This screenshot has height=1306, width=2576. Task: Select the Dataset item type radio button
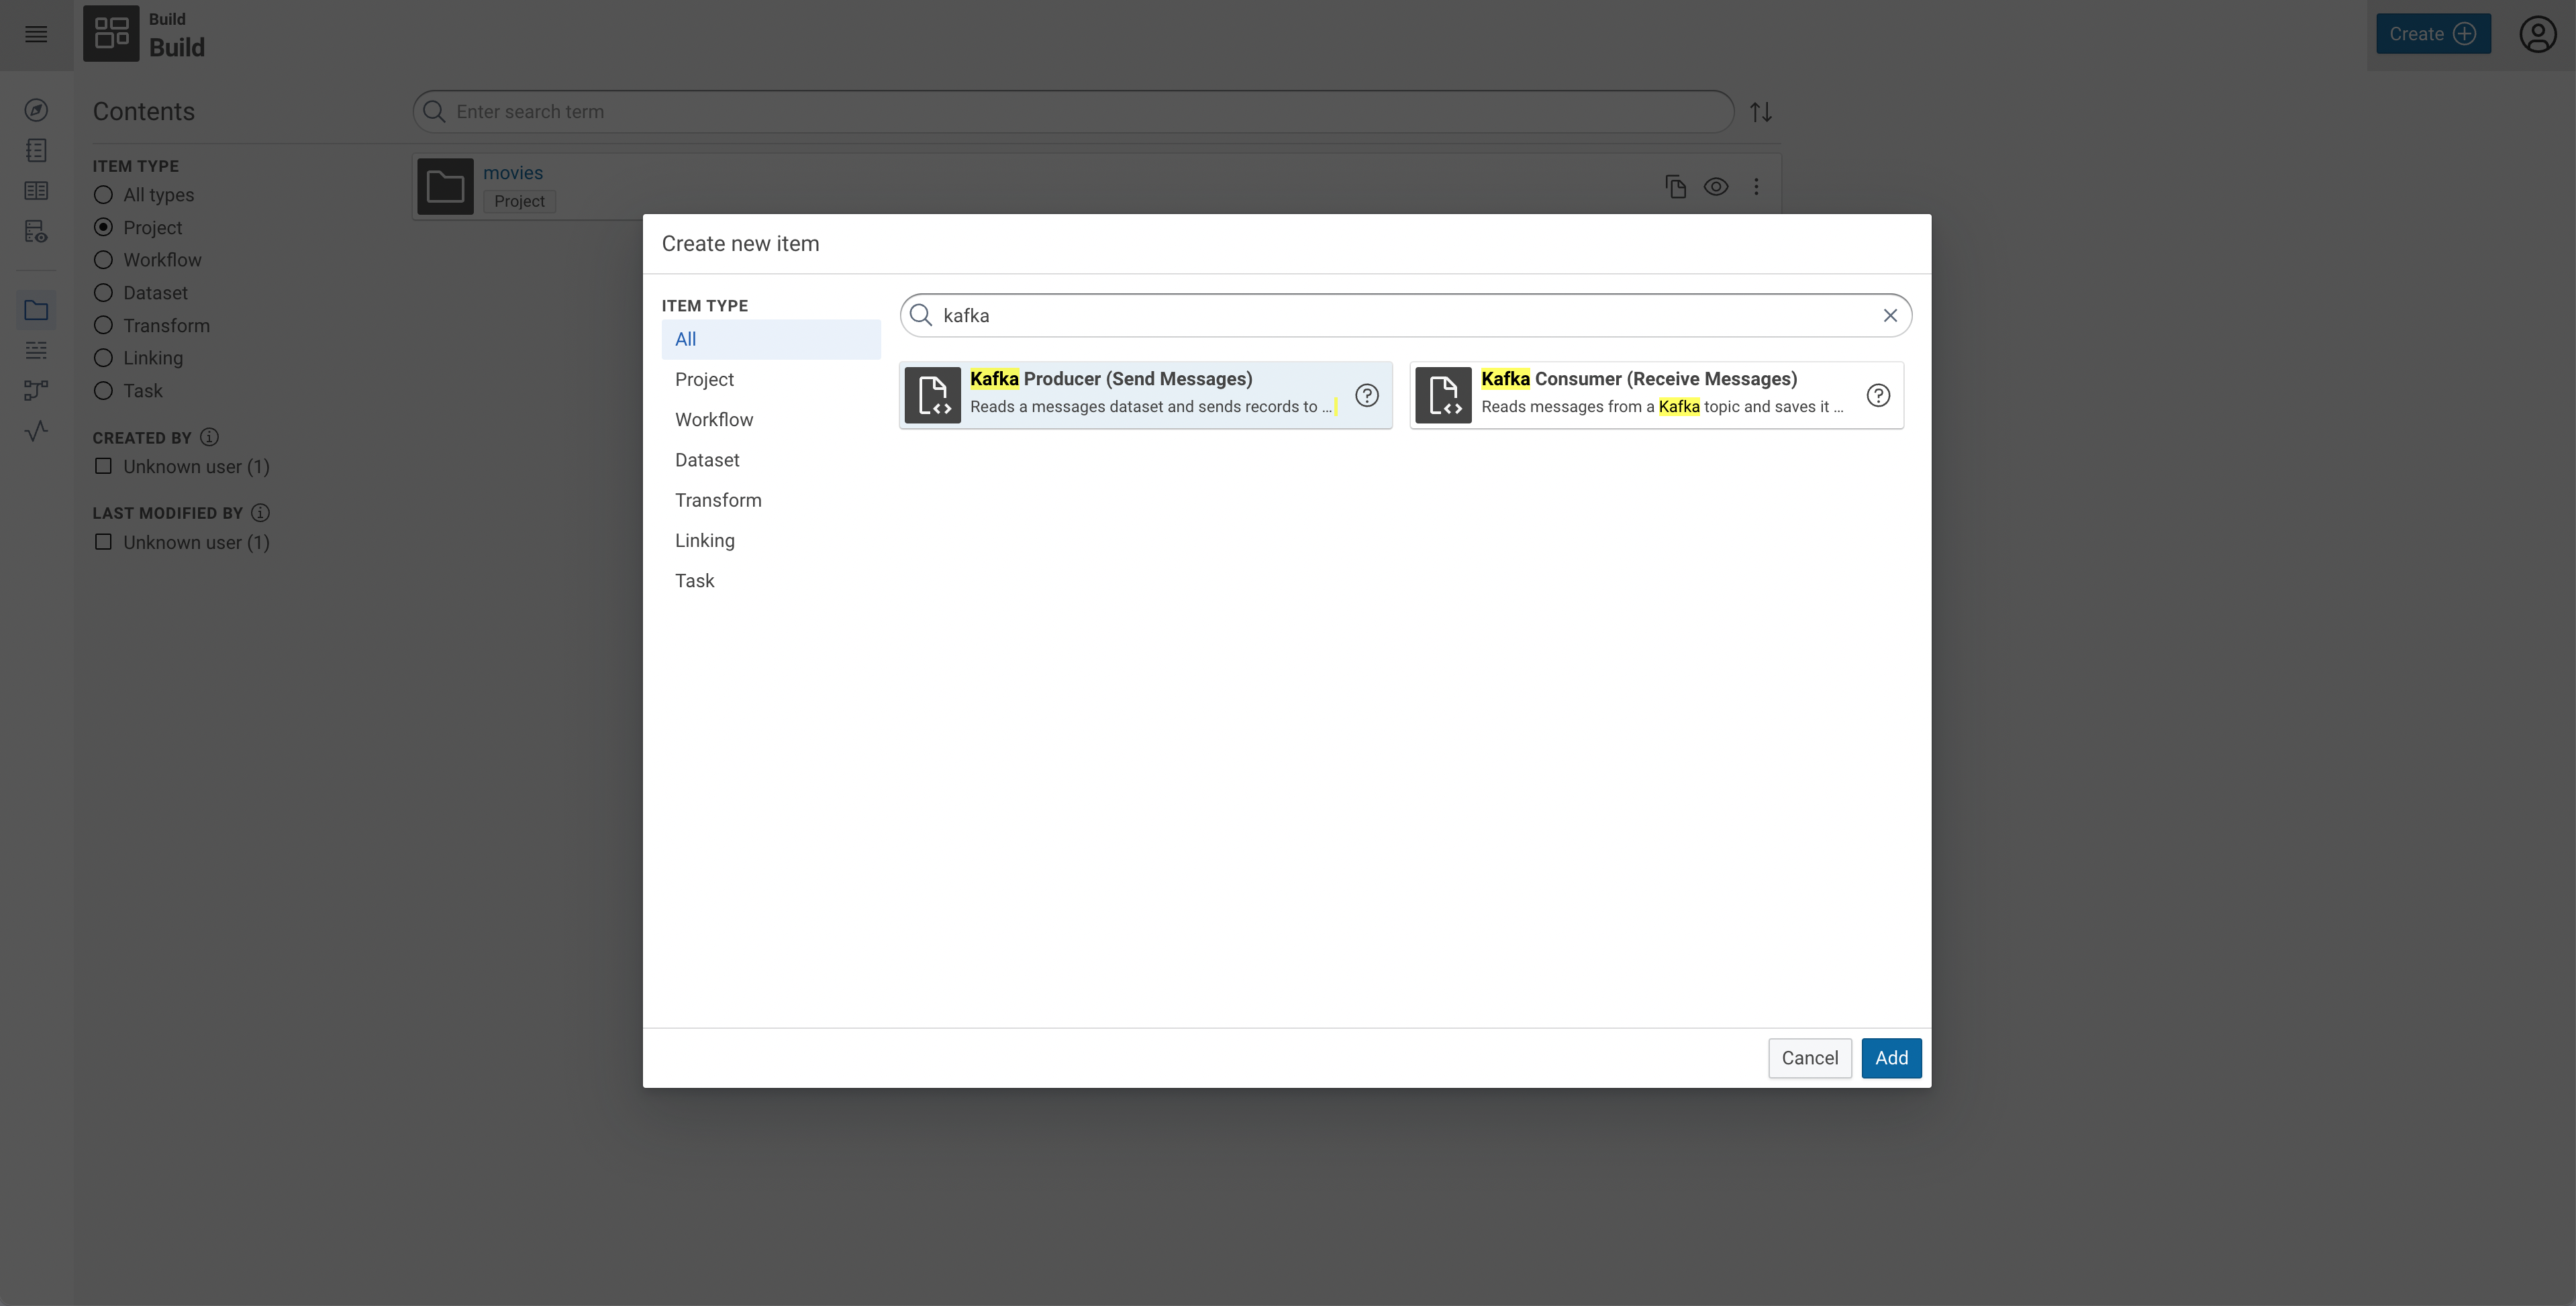pyautogui.click(x=103, y=292)
